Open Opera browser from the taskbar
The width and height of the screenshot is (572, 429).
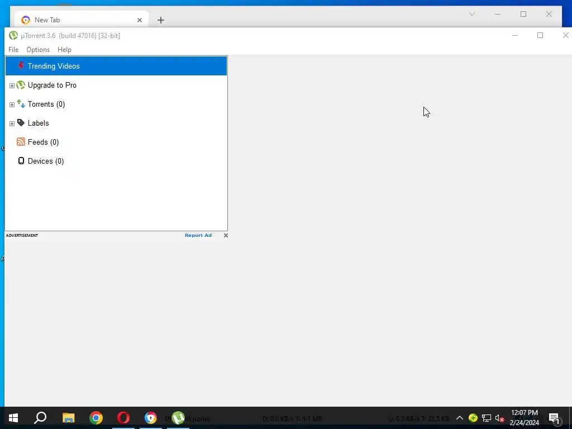click(123, 418)
